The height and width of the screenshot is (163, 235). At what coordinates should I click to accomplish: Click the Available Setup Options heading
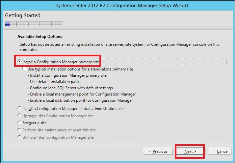[39, 37]
